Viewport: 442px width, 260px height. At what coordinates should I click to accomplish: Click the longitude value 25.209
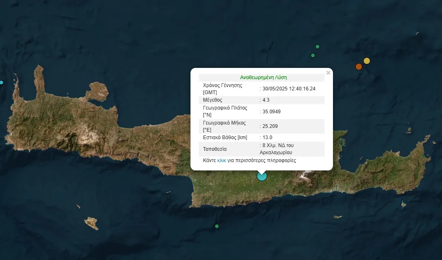pyautogui.click(x=271, y=126)
